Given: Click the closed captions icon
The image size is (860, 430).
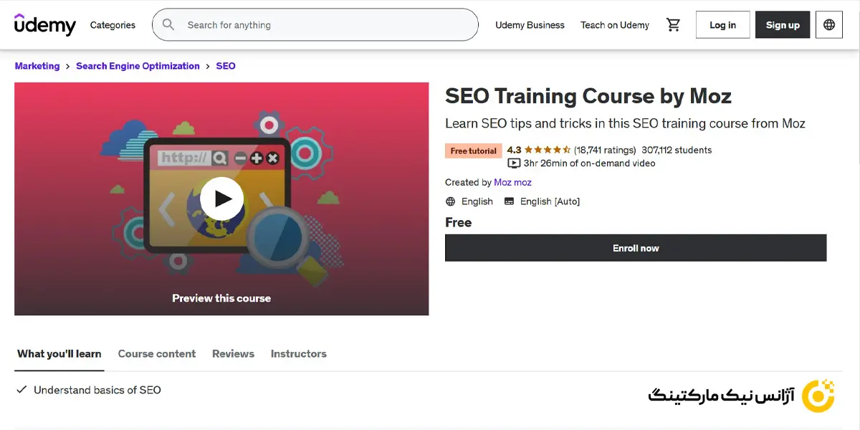Looking at the screenshot, I should pyautogui.click(x=510, y=201).
